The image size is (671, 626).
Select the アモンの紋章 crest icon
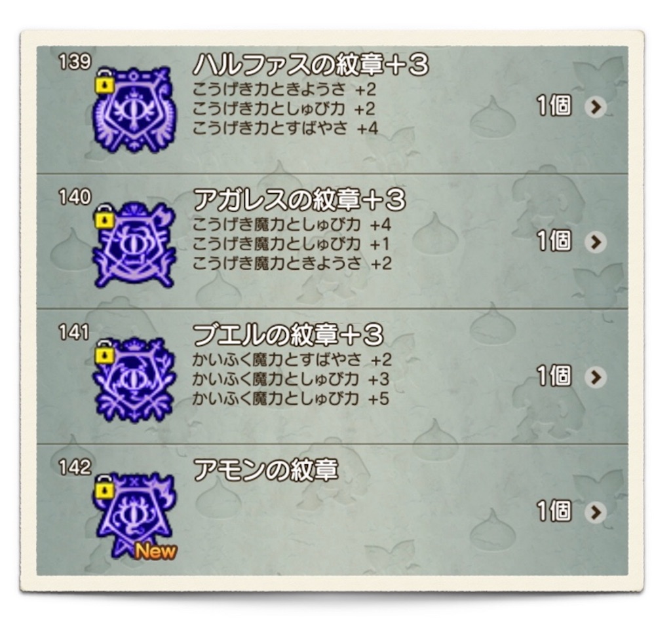point(135,515)
